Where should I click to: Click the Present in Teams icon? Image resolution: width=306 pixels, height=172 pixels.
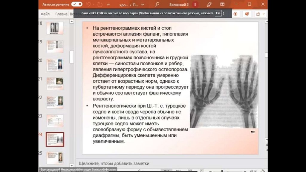click(x=247, y=14)
